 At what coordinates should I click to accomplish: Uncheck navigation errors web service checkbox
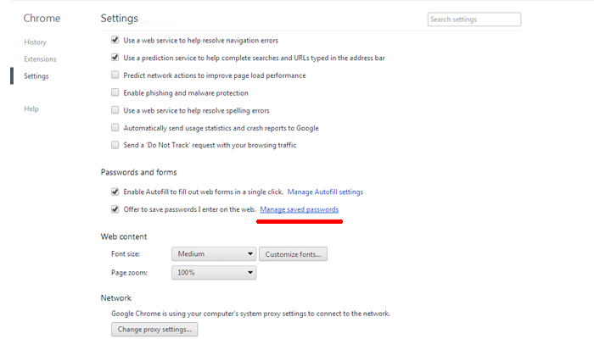[x=115, y=40]
